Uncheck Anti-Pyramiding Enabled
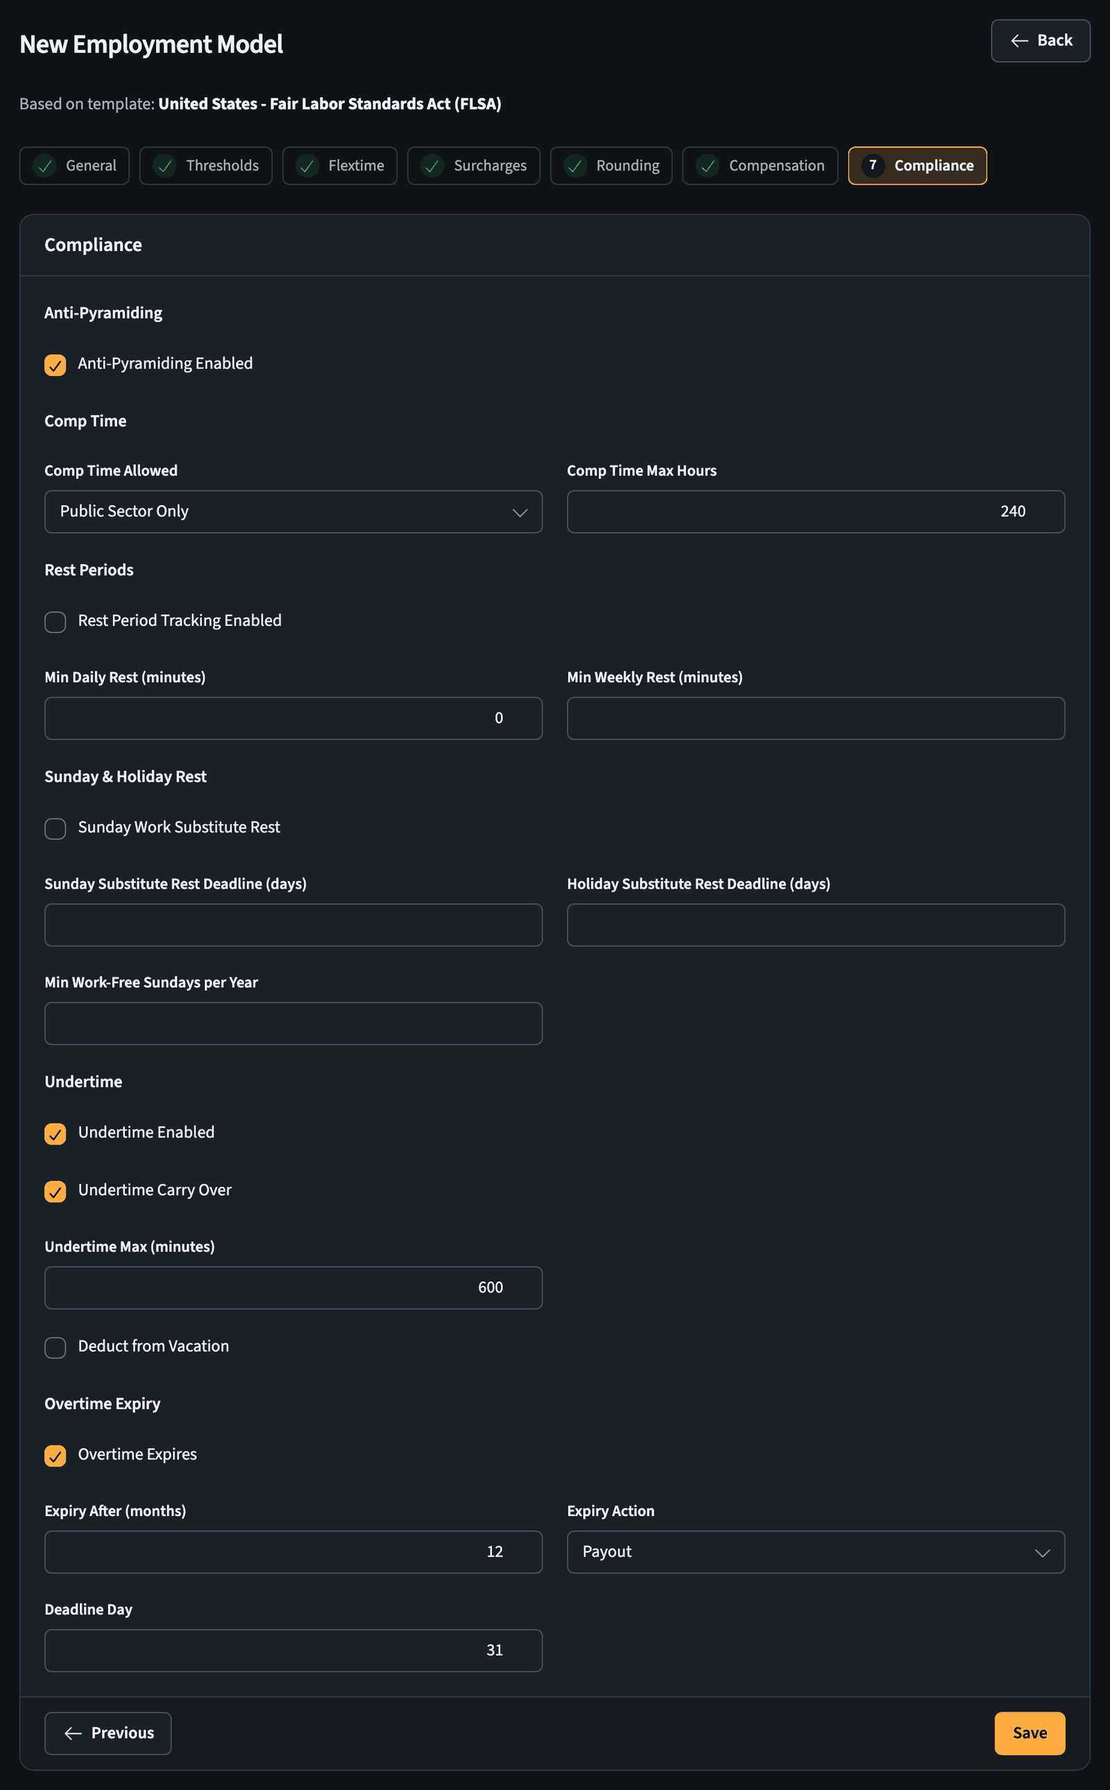Screen dimensions: 1110x1790 [x=55, y=365]
